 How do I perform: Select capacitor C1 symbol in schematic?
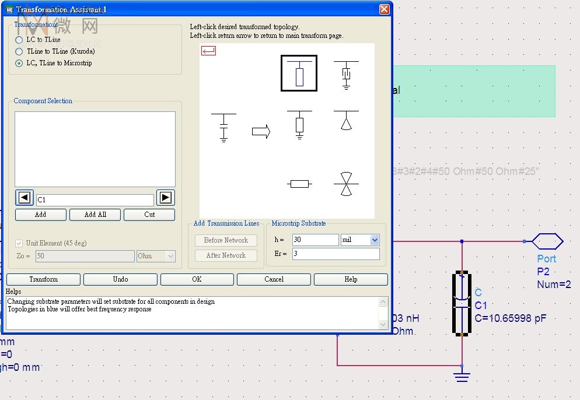pos(462,303)
